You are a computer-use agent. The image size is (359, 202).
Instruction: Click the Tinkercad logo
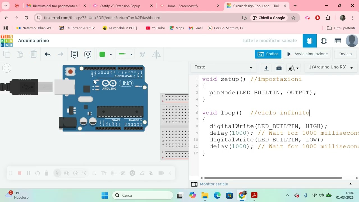[6, 41]
